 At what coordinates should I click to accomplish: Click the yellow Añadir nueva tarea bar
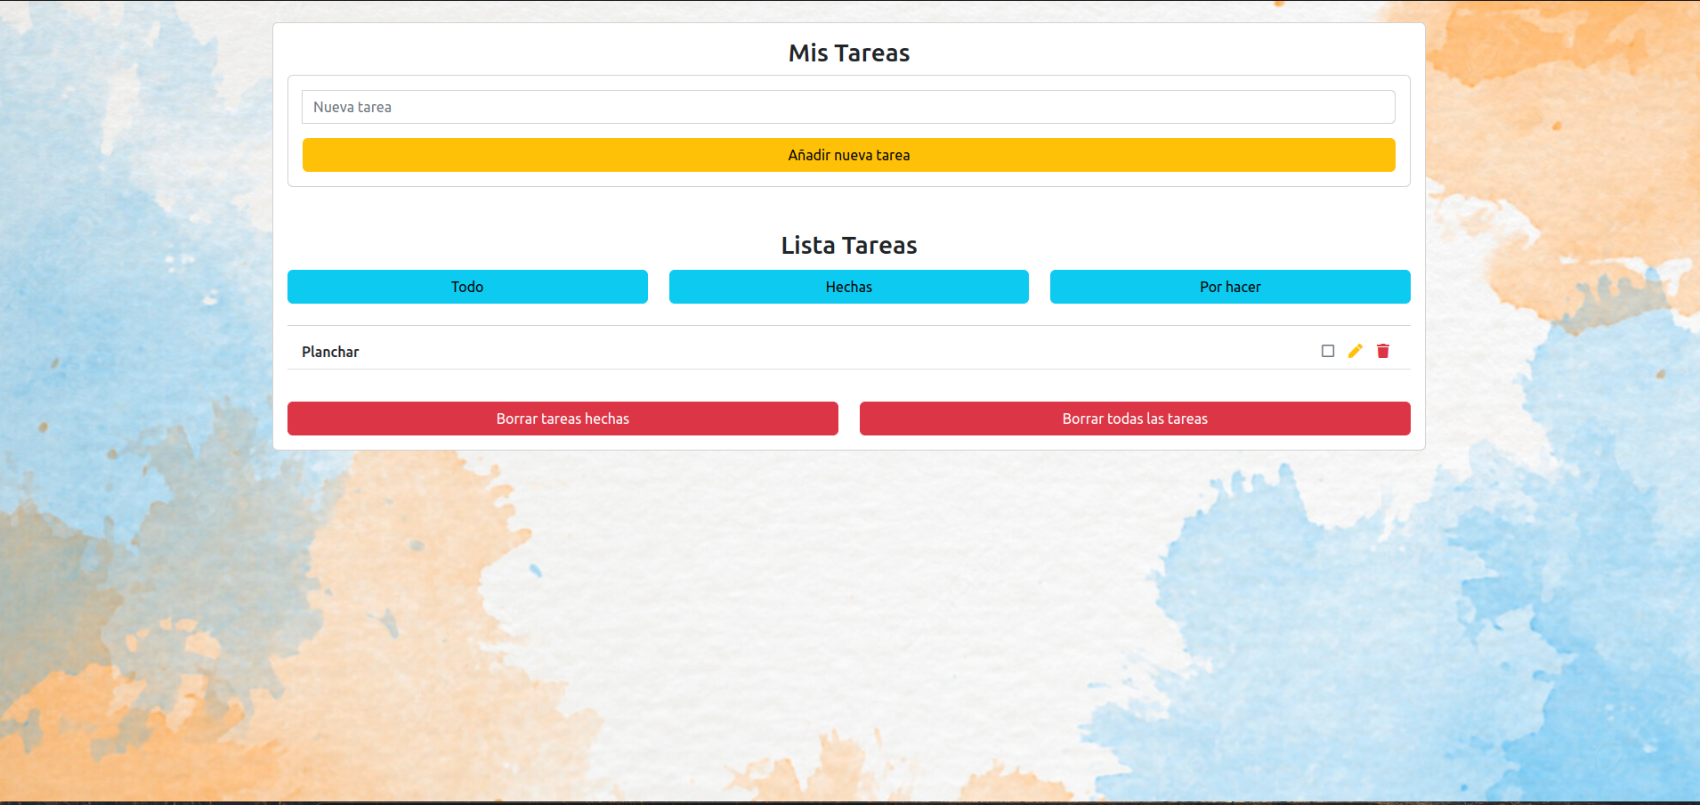848,154
